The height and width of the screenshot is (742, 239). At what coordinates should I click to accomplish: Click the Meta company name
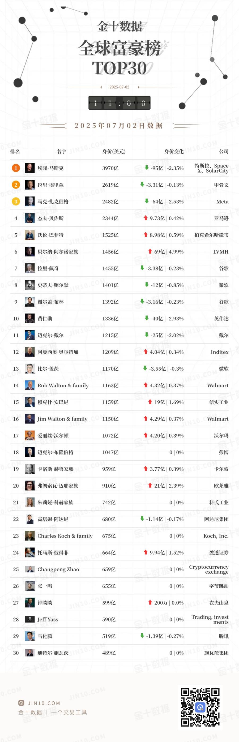pyautogui.click(x=222, y=202)
